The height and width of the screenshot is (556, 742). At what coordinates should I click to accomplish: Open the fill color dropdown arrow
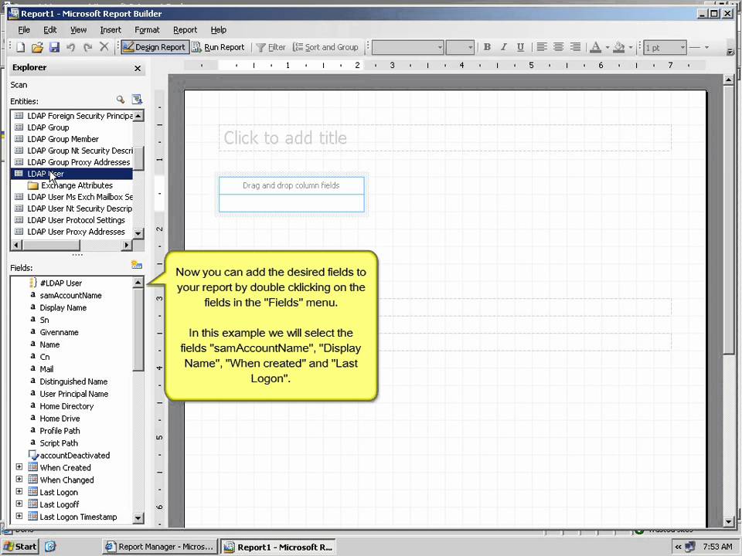(631, 48)
